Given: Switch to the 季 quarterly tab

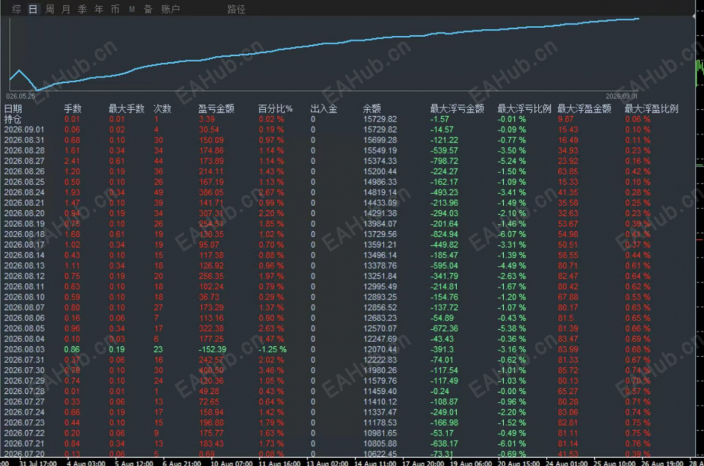Looking at the screenshot, I should coord(82,9).
